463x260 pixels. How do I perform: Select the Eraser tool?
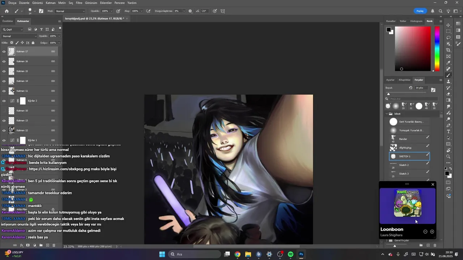click(x=449, y=94)
